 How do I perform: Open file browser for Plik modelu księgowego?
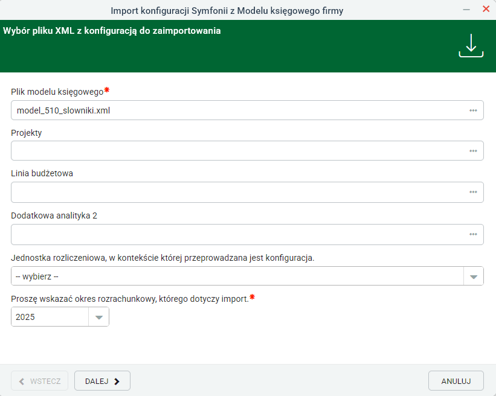473,110
